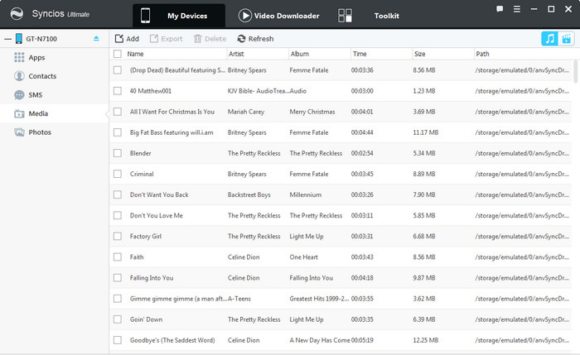Click the Delete button
The width and height of the screenshot is (580, 355).
point(210,39)
